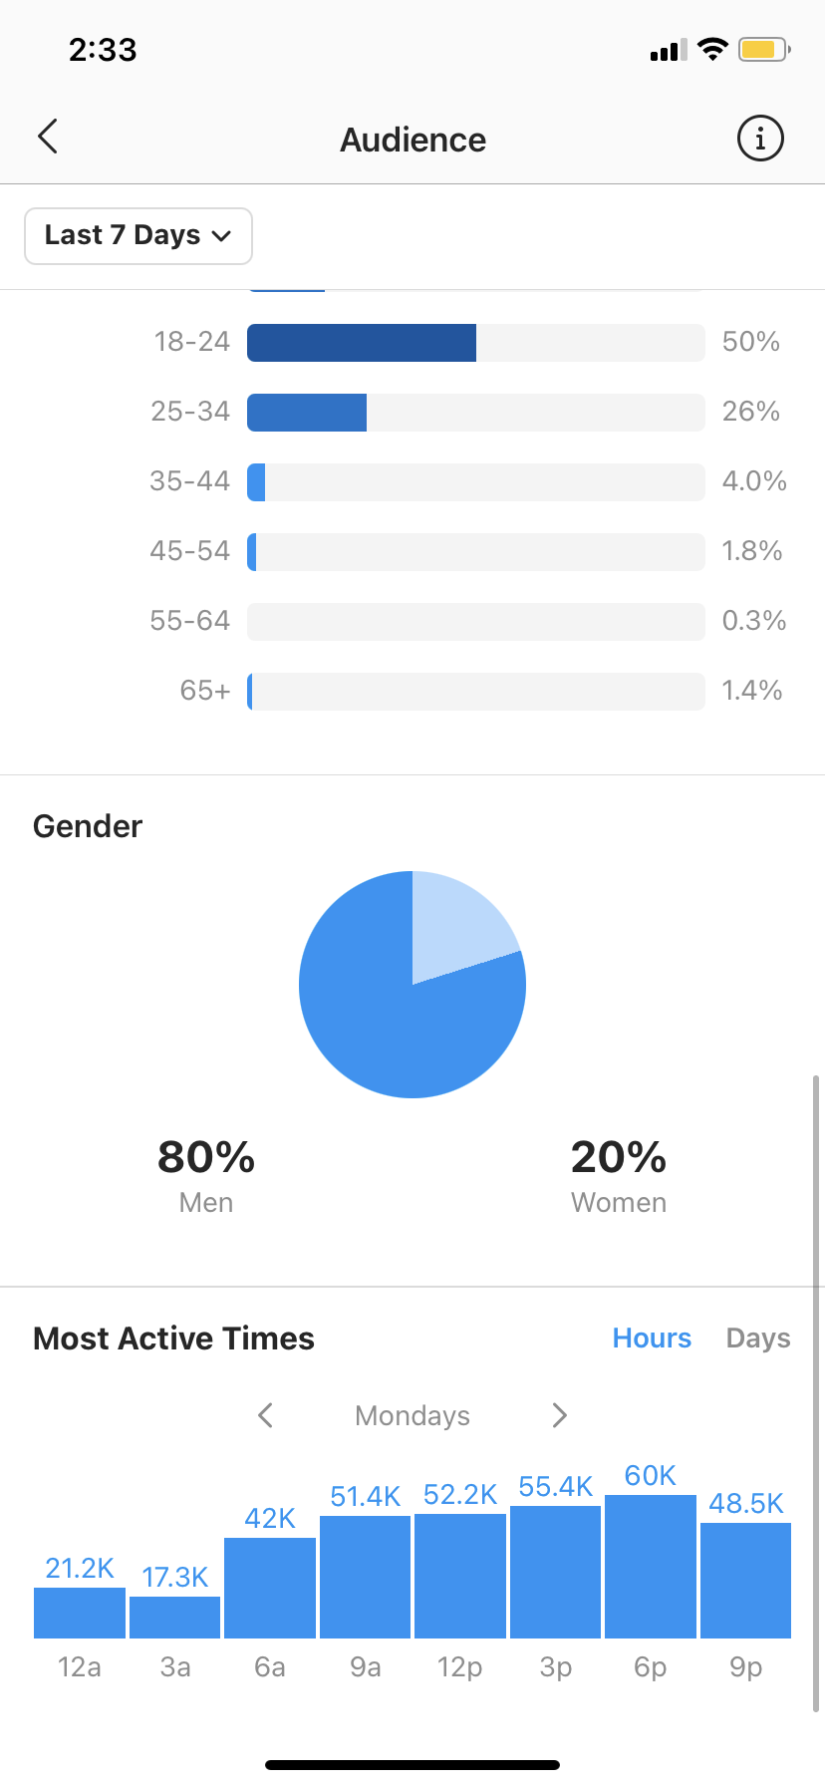Tap the back arrow icon
825x1786 pixels.
pyautogui.click(x=48, y=137)
